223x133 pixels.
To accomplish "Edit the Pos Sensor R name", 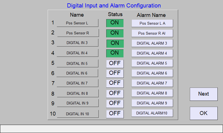I will [78, 33].
